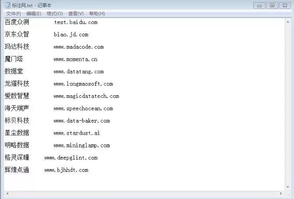Click the text 标贝科技

[x=17, y=120]
